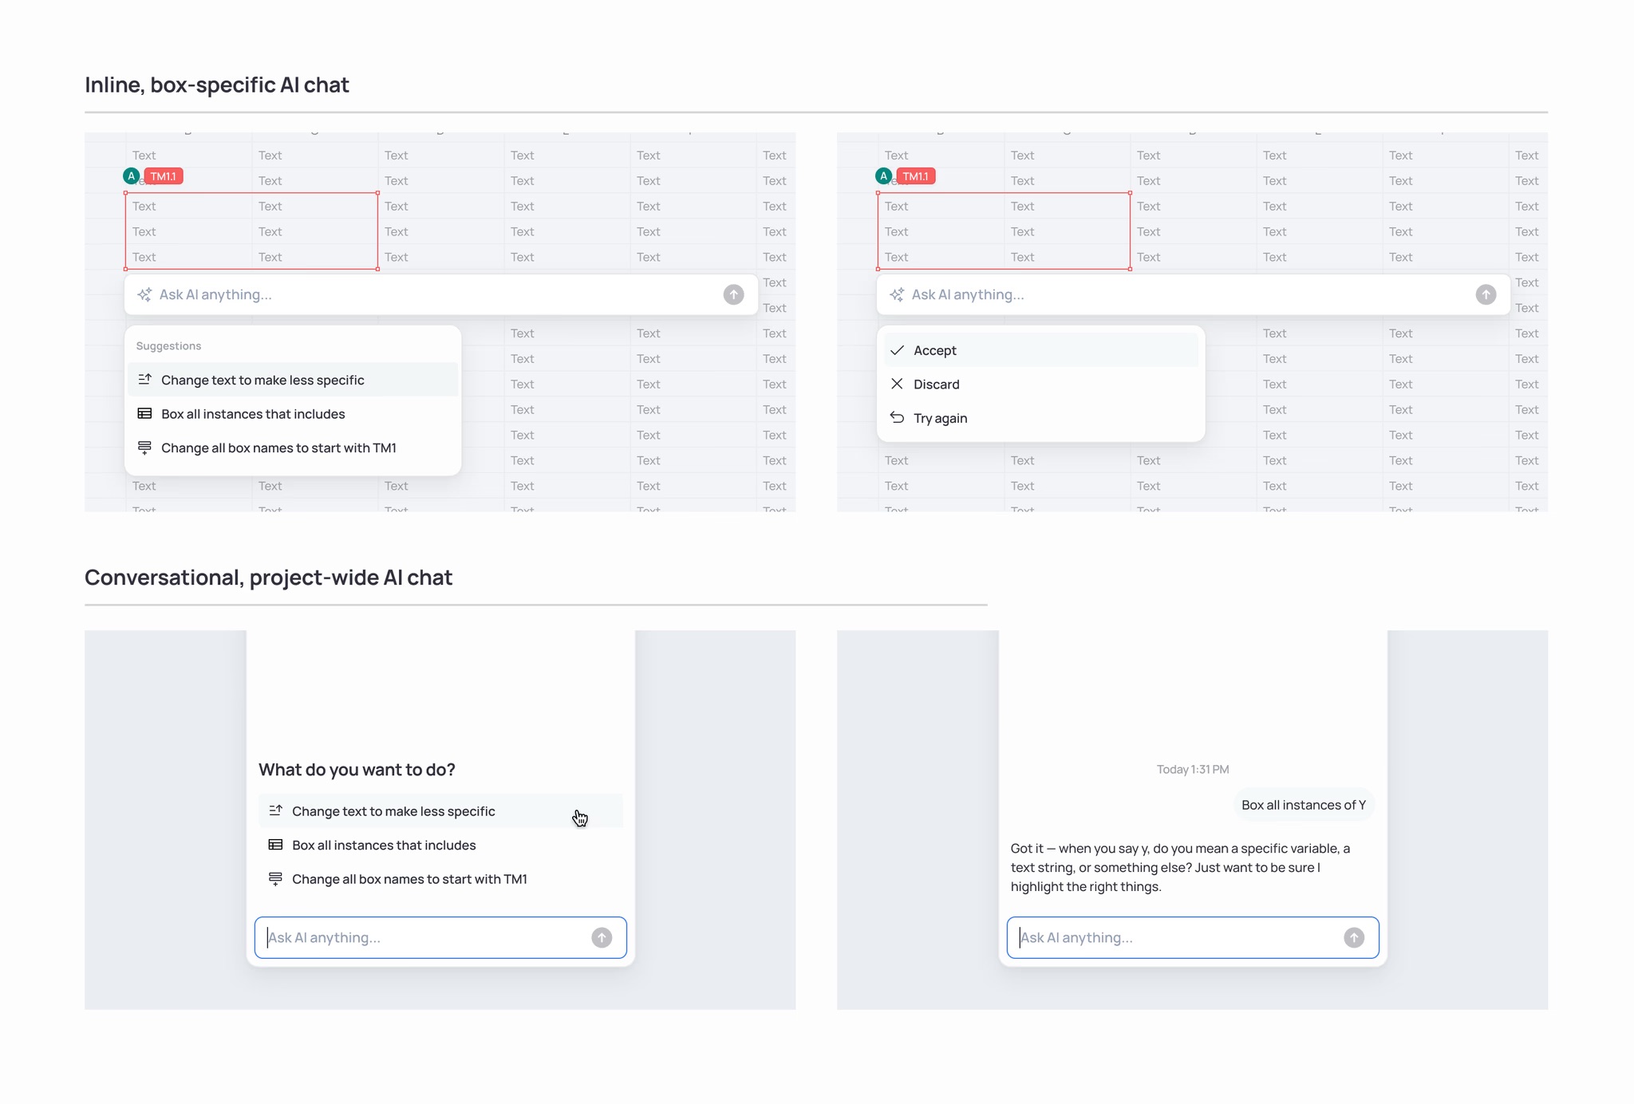Click the Box all instances of Y message bubble
Image resolution: width=1634 pixels, height=1104 pixels.
1303,805
